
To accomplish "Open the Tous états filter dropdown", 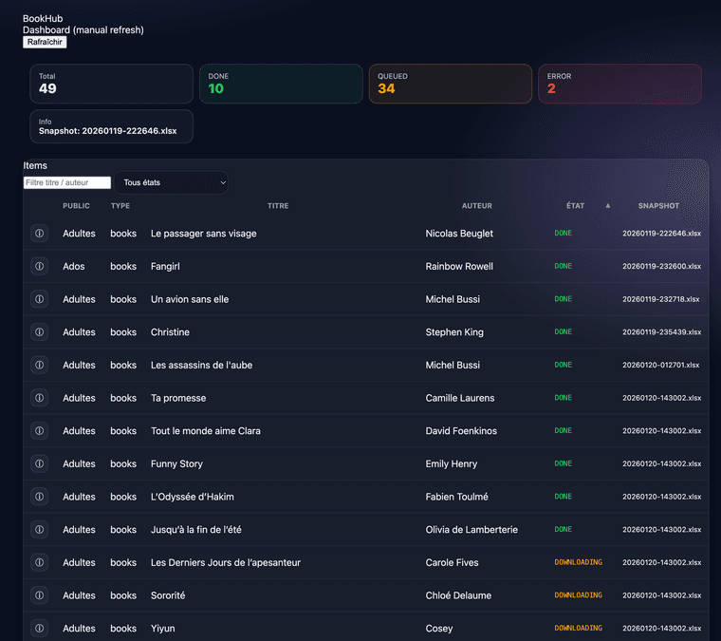I will pyautogui.click(x=172, y=182).
